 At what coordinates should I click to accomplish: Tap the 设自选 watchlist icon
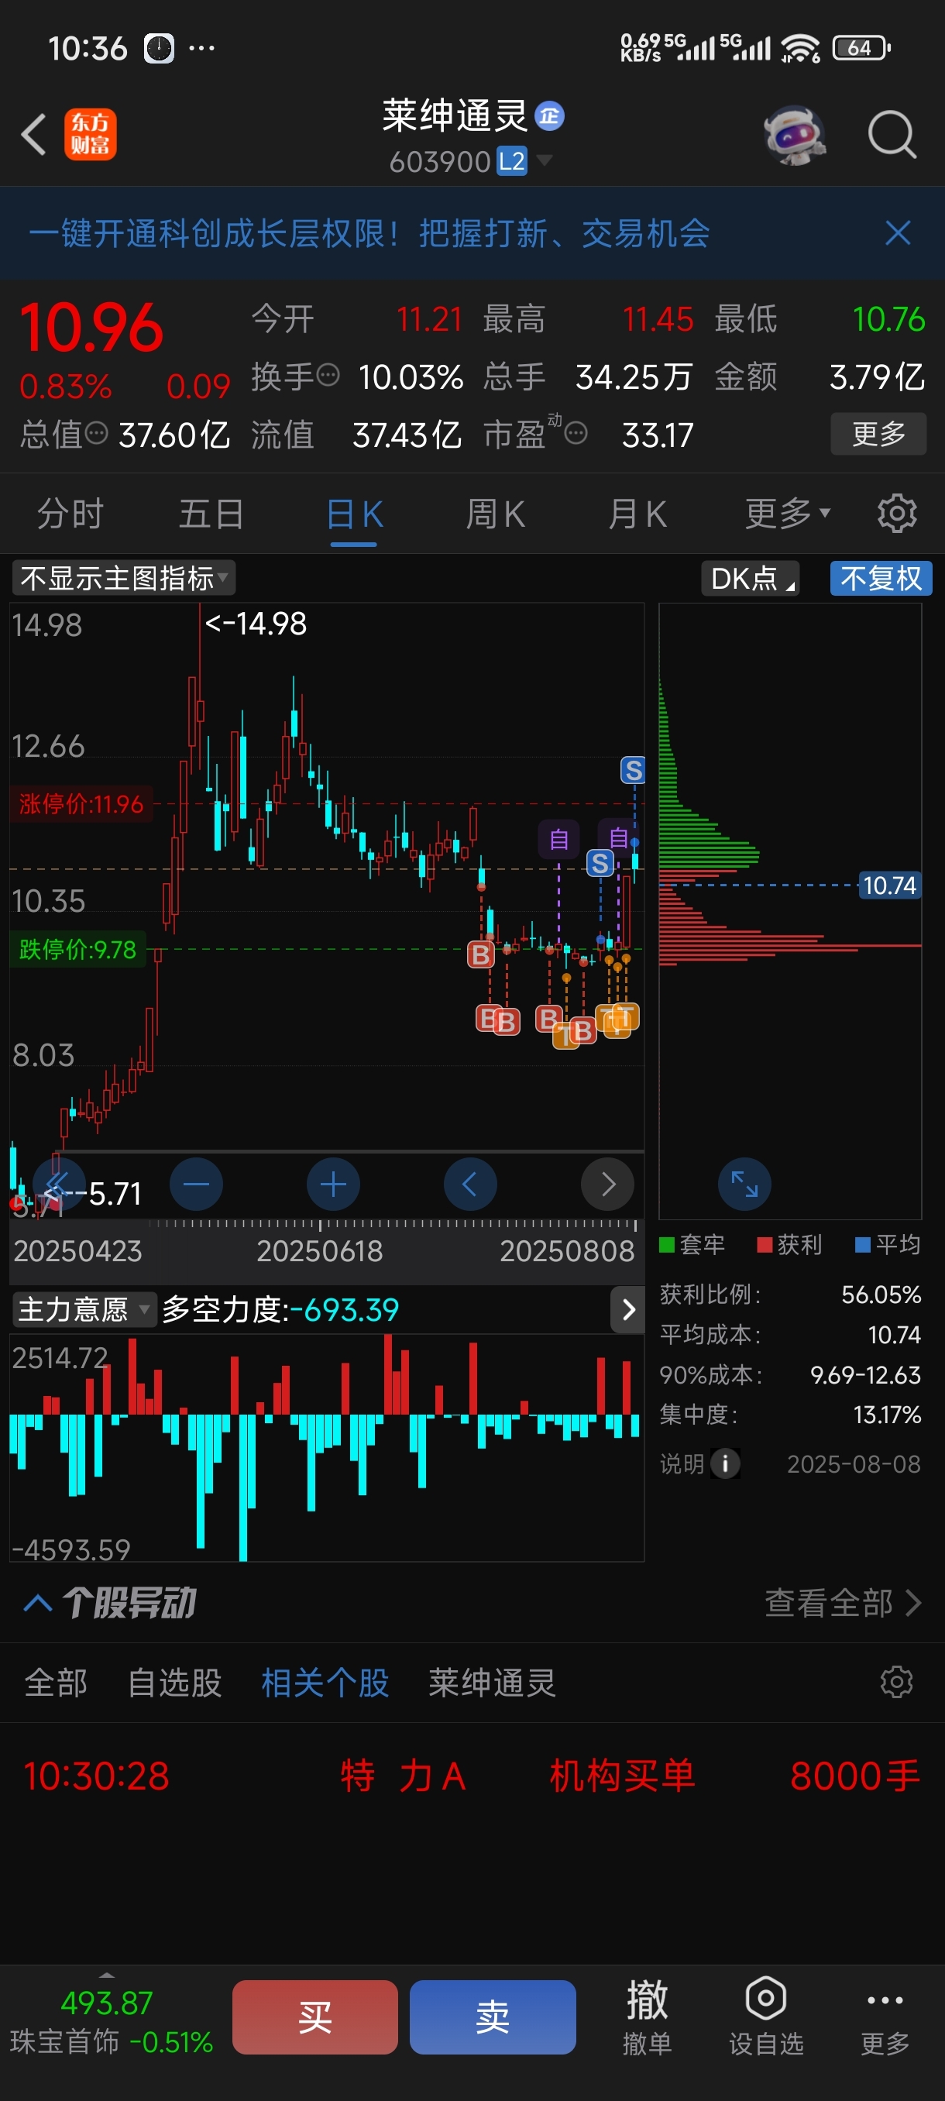[x=765, y=2017]
